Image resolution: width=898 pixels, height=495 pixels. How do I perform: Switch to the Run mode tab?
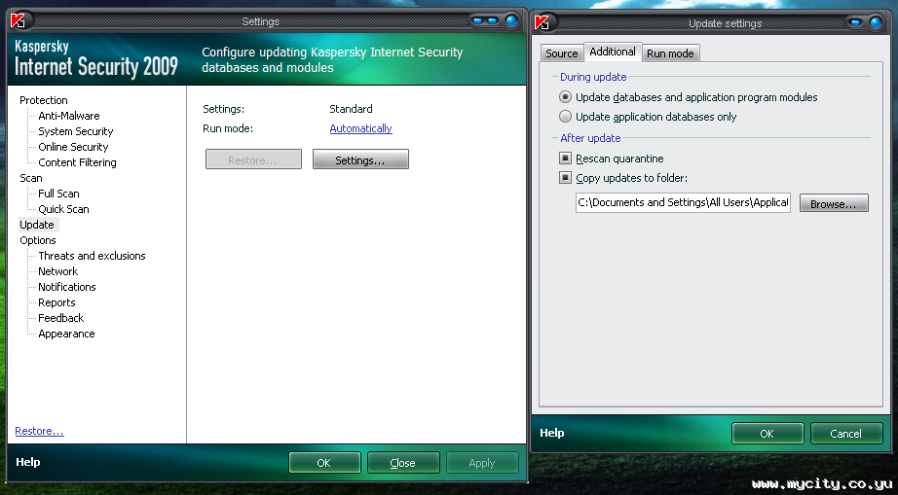pos(670,53)
